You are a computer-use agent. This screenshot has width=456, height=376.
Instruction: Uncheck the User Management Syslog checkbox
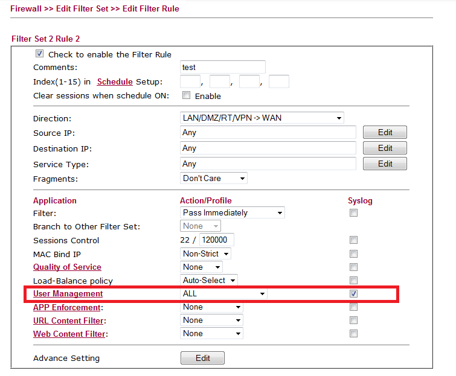354,293
